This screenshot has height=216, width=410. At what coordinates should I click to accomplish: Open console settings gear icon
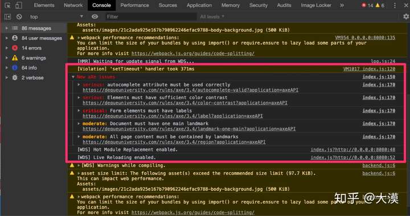click(406, 16)
